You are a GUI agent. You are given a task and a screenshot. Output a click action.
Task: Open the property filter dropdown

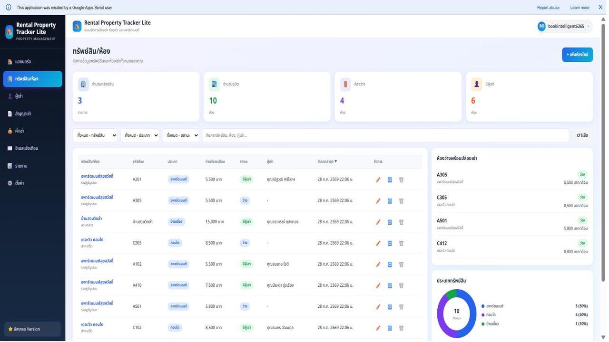(95, 135)
